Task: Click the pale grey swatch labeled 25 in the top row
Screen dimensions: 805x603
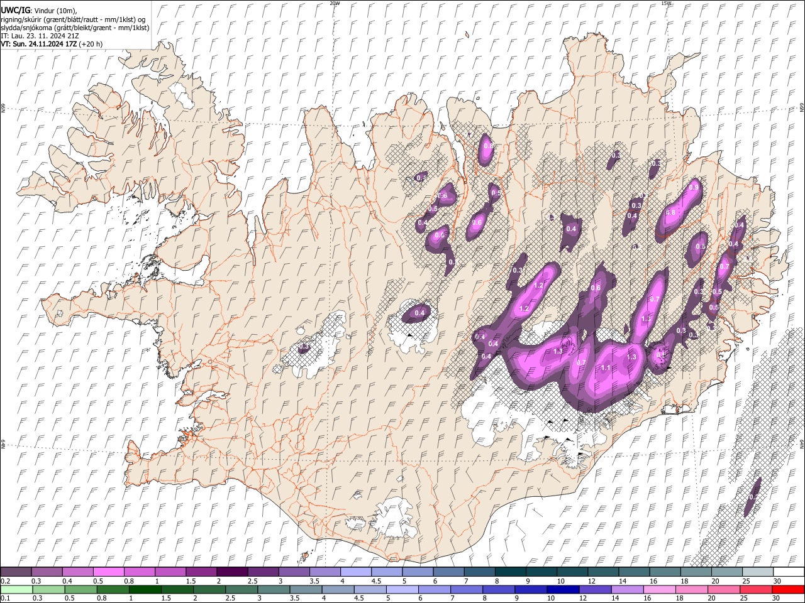Action: tap(758, 572)
